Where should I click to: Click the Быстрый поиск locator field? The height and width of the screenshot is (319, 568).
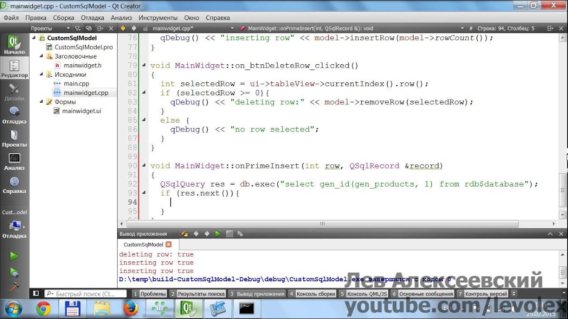(x=86, y=293)
